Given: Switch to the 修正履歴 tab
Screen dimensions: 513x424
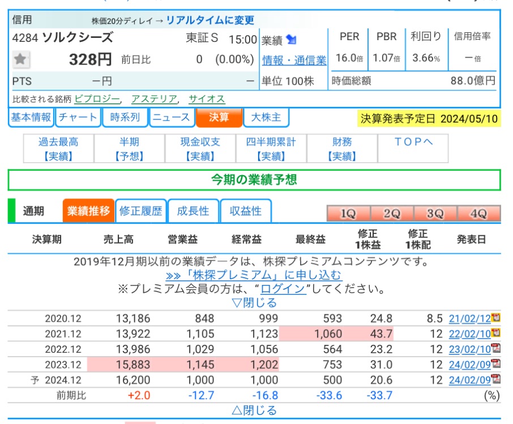Looking at the screenshot, I should tap(140, 211).
